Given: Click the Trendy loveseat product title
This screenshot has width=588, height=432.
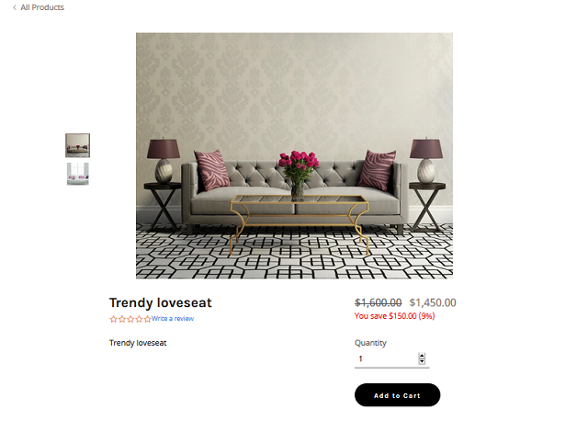Looking at the screenshot, I should (161, 302).
